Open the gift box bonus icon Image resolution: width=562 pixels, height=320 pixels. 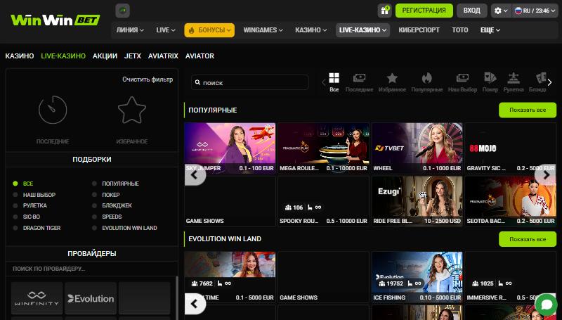click(x=384, y=11)
